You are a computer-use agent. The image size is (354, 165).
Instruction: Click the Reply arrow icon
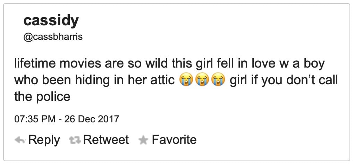[x=20, y=140]
